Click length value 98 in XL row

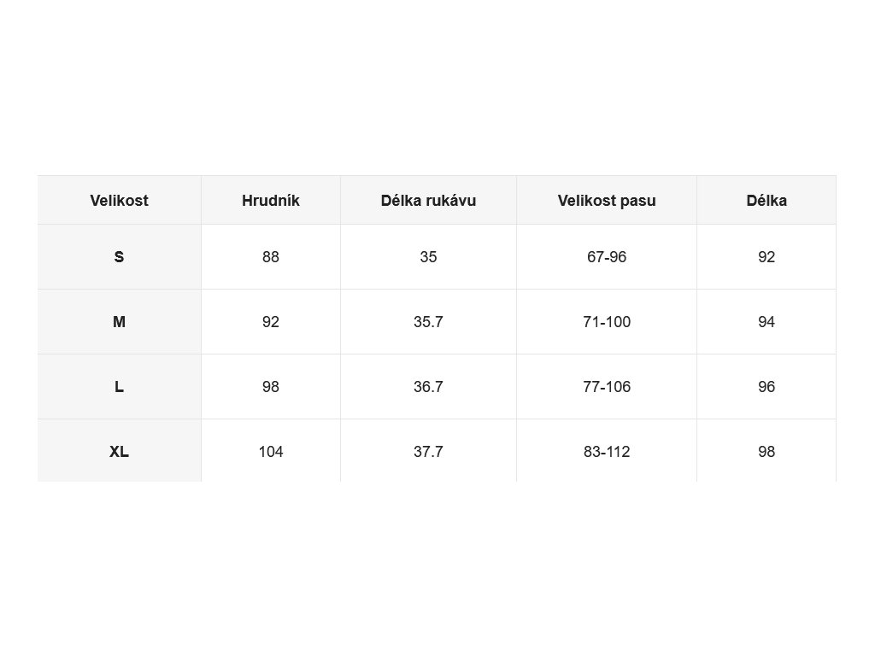pos(766,451)
